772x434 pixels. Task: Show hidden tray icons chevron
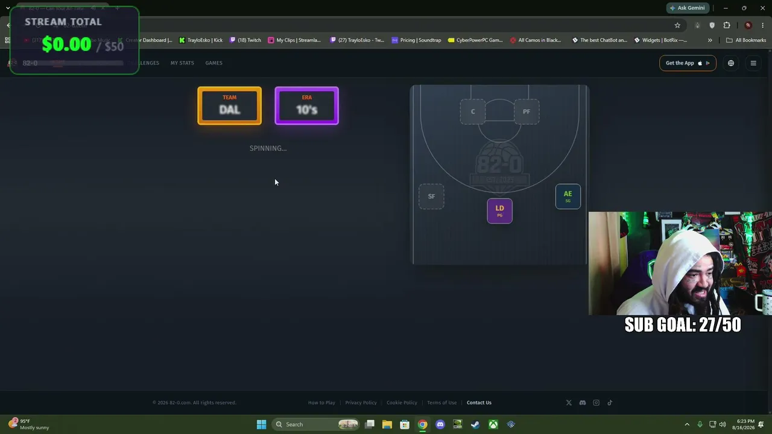click(x=686, y=424)
